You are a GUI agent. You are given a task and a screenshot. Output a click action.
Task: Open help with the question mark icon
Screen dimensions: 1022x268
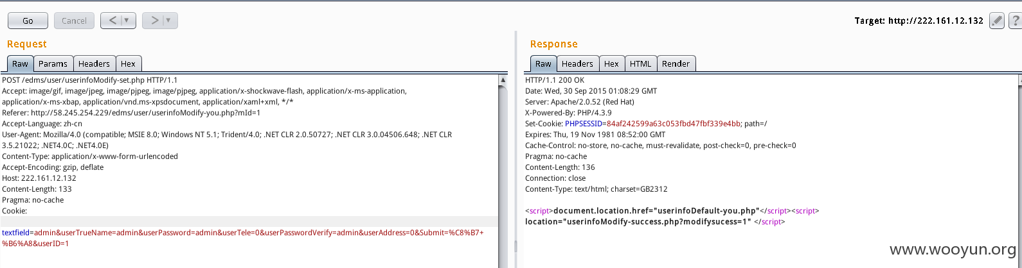(x=1015, y=21)
